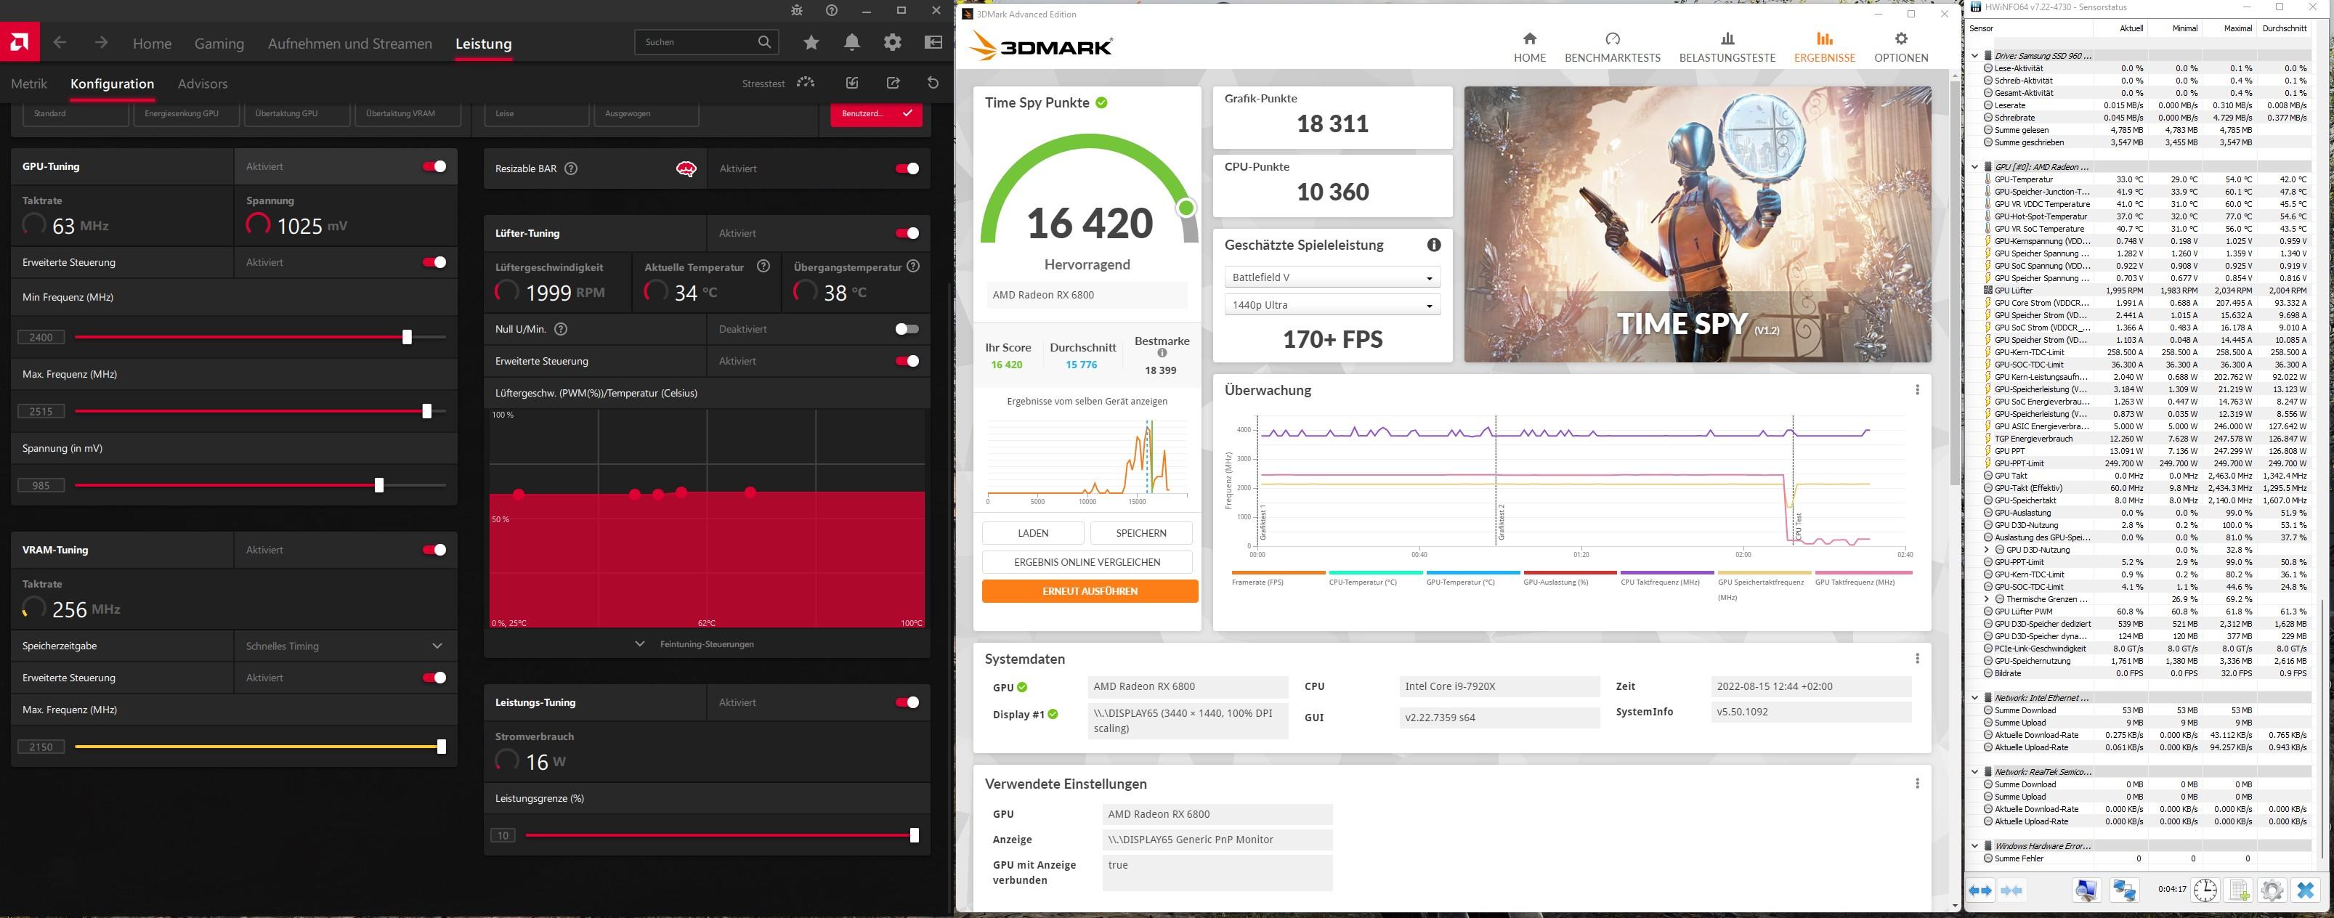Toggle GPU-Tuning switch off
2334x918 pixels.
(435, 167)
